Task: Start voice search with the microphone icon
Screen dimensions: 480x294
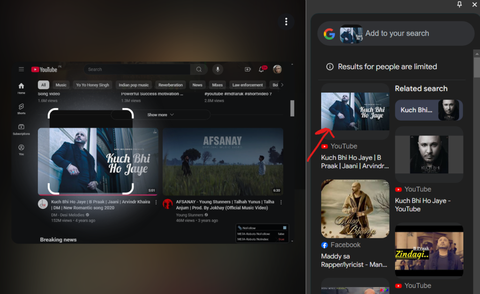Action: pyautogui.click(x=217, y=69)
